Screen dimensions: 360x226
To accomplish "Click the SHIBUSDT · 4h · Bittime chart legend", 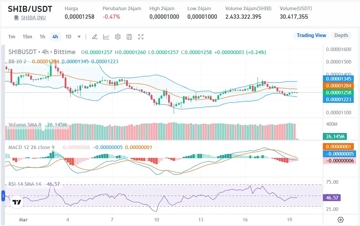I will tap(42, 52).
